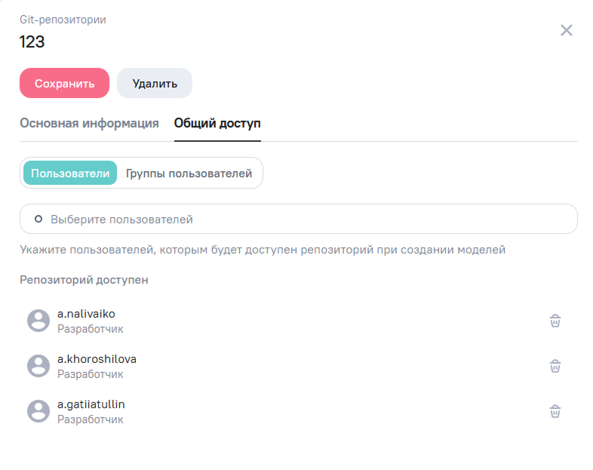This screenshot has width=593, height=470.
Task: Open the Общий доступ tab
Action: coord(217,123)
